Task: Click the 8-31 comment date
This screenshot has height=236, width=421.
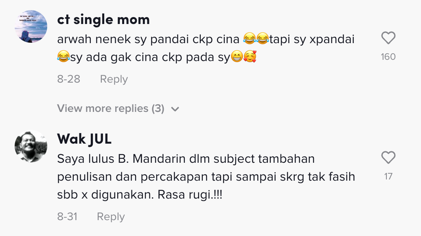Action: [67, 216]
